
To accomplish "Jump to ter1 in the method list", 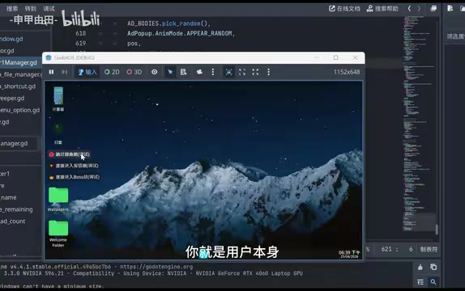I will (x=5, y=174).
